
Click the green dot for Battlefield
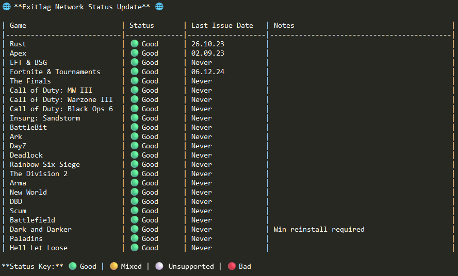(x=135, y=220)
